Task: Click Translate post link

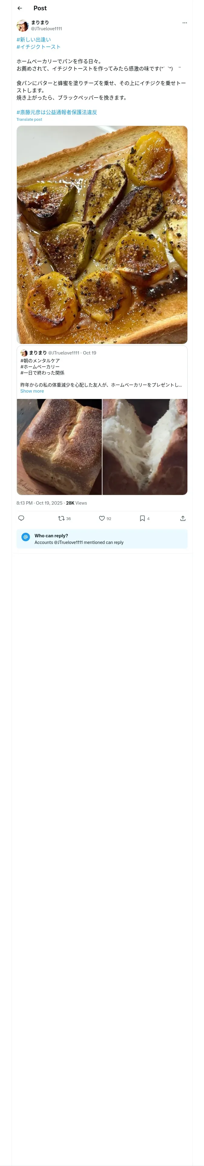Action: pyautogui.click(x=29, y=120)
